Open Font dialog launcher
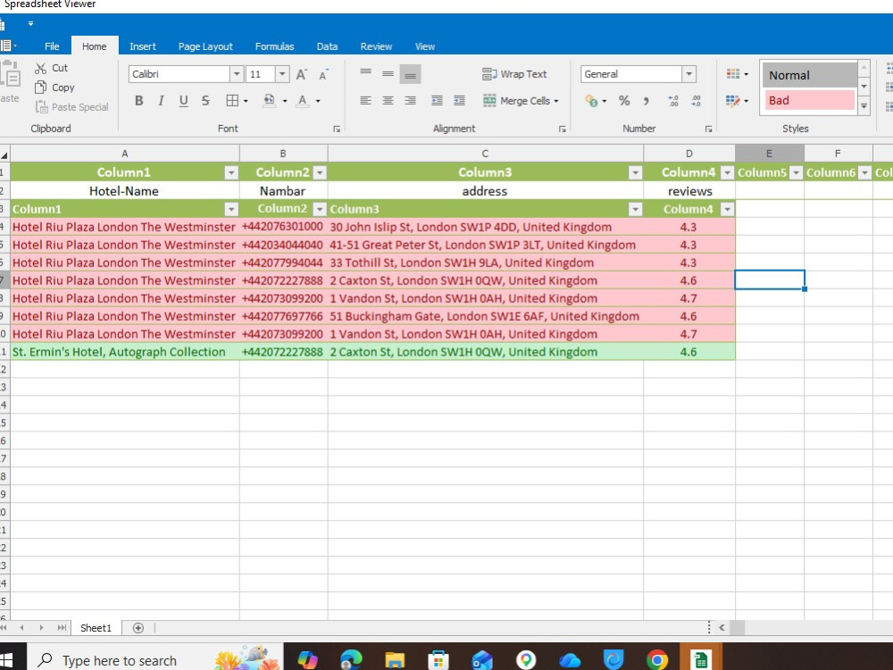Image resolution: width=893 pixels, height=670 pixels. (337, 130)
